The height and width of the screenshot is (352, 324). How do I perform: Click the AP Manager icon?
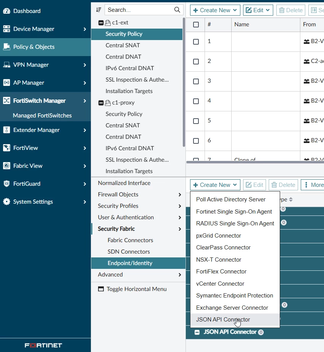(x=6, y=83)
